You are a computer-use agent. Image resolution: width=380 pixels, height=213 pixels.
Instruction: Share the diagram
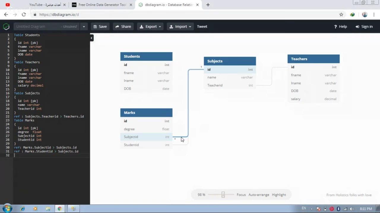pos(123,27)
